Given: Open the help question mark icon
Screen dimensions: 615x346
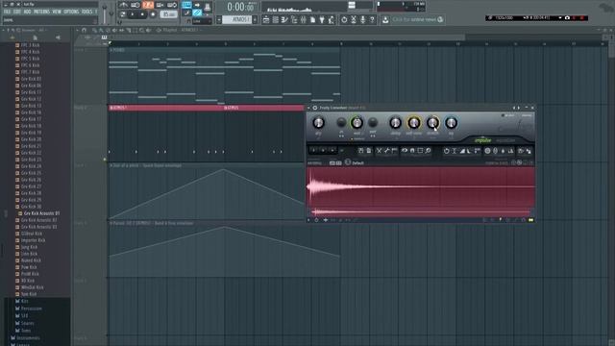Looking at the screenshot, I should 372,19.
